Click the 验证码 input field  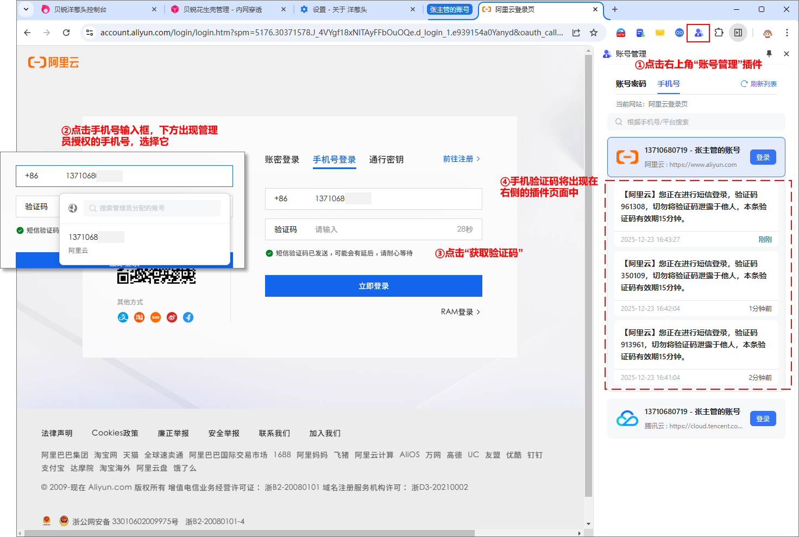(380, 229)
